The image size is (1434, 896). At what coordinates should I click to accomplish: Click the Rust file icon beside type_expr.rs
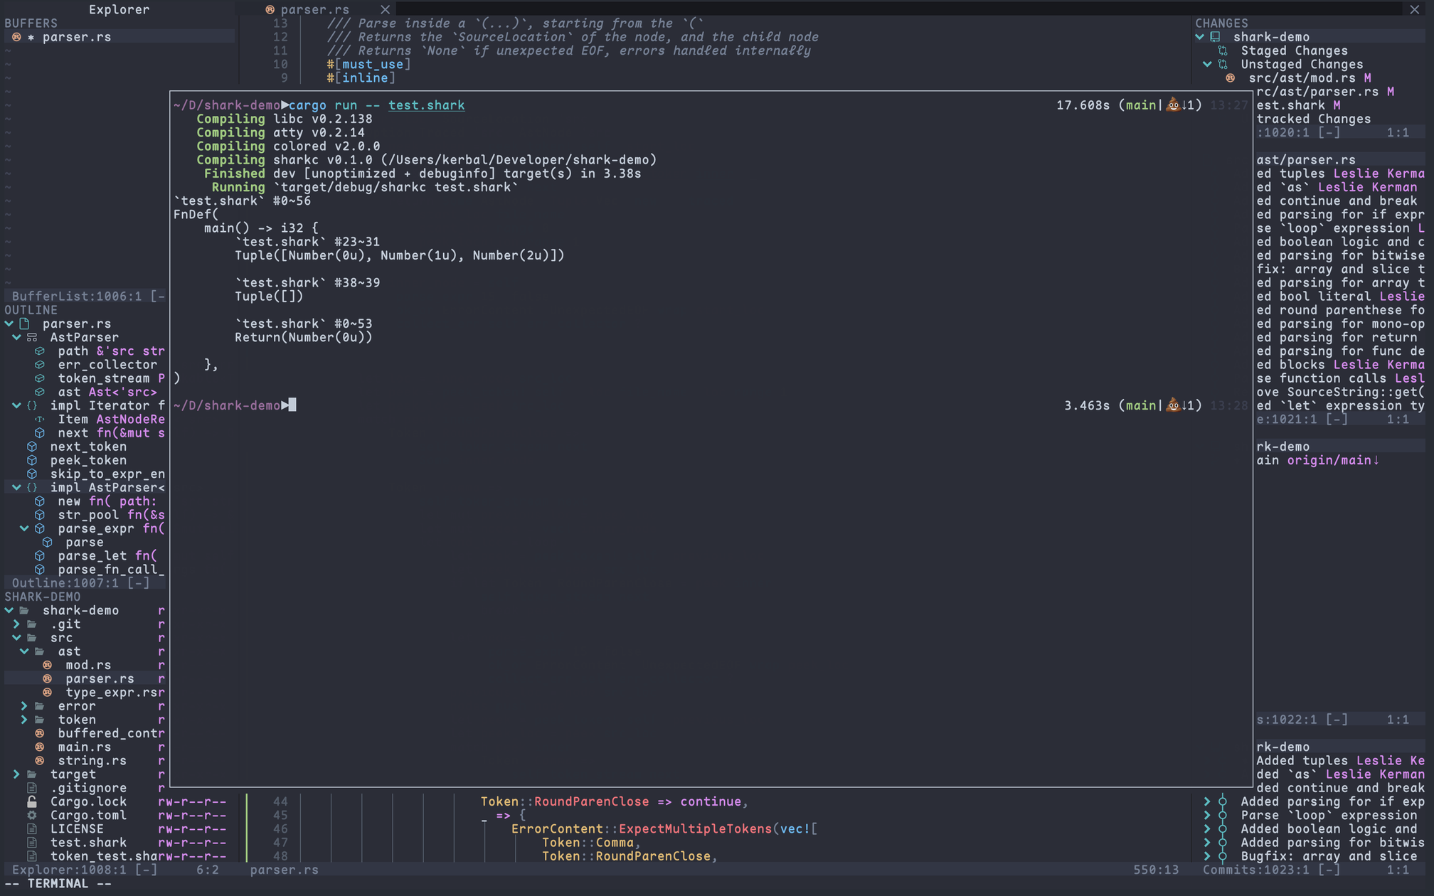[x=48, y=693]
